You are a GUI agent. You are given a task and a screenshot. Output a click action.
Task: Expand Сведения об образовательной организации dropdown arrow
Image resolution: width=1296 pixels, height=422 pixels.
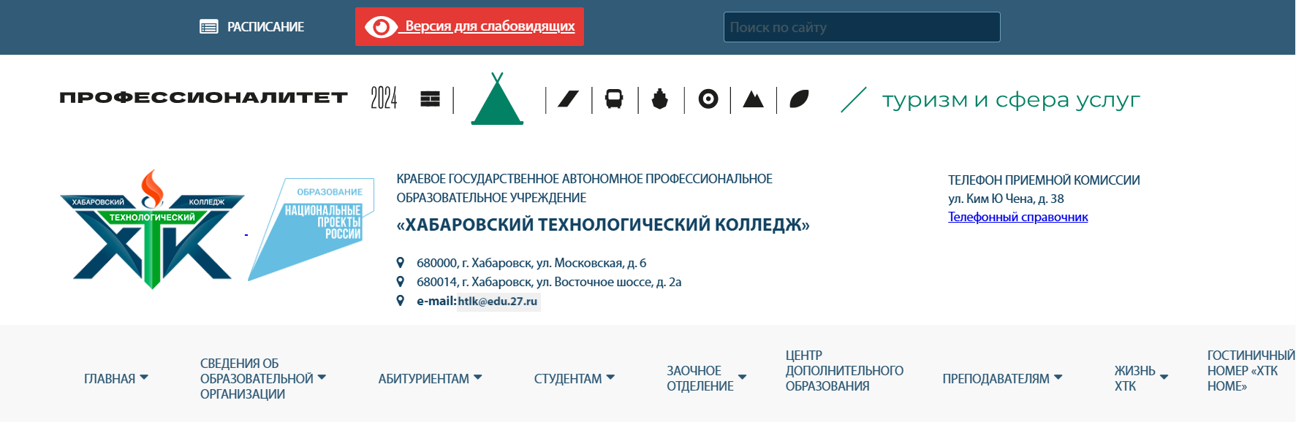(x=322, y=377)
